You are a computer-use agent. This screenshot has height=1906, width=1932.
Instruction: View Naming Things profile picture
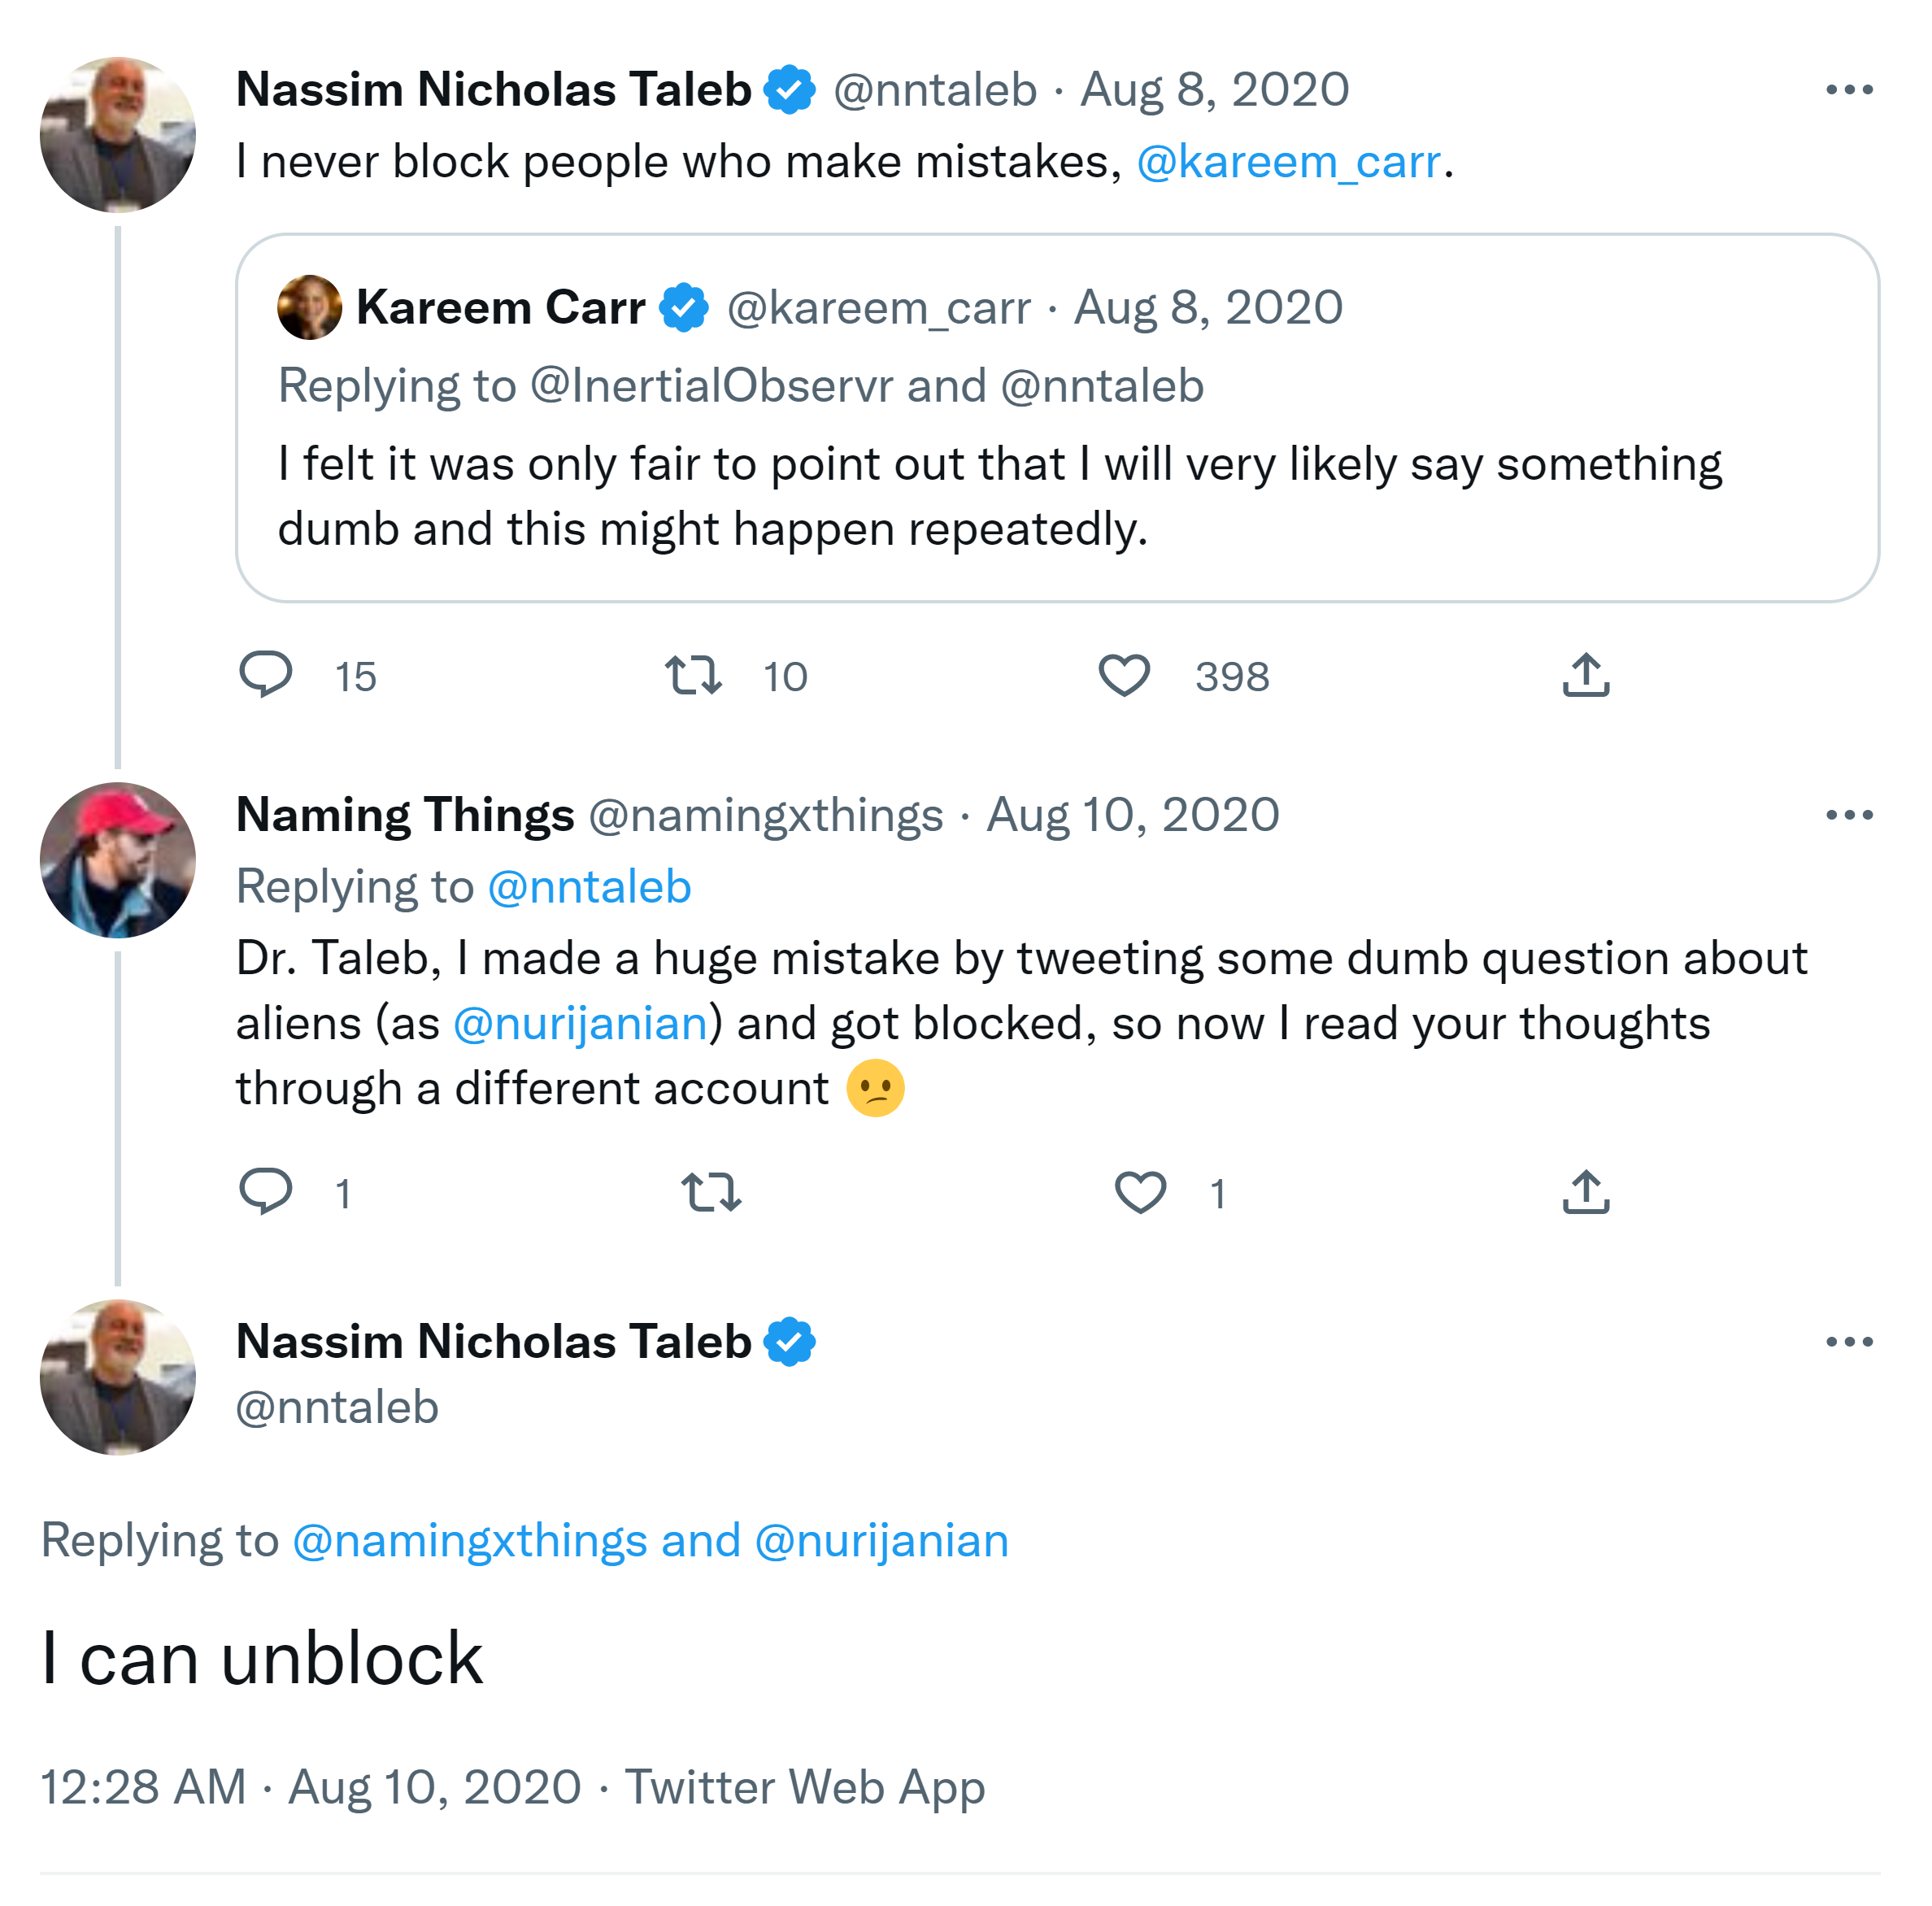pyautogui.click(x=118, y=860)
